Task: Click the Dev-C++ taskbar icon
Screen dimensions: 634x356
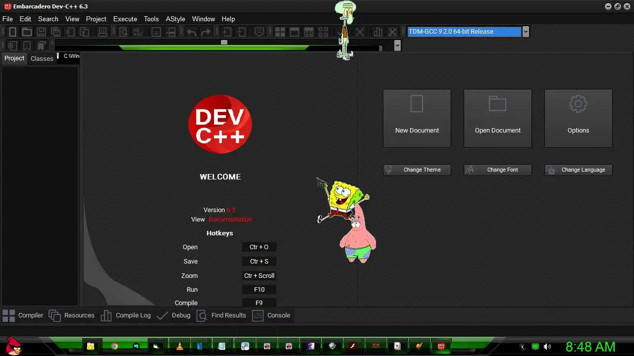Action: pyautogui.click(x=441, y=347)
